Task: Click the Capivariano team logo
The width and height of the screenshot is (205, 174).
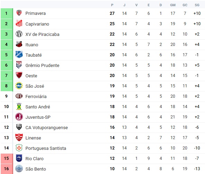Action: [19, 23]
